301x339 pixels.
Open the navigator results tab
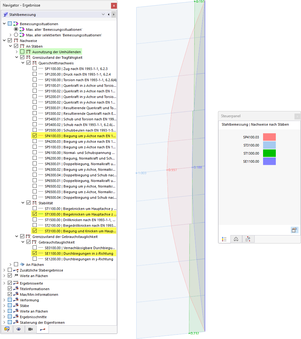pos(43,329)
